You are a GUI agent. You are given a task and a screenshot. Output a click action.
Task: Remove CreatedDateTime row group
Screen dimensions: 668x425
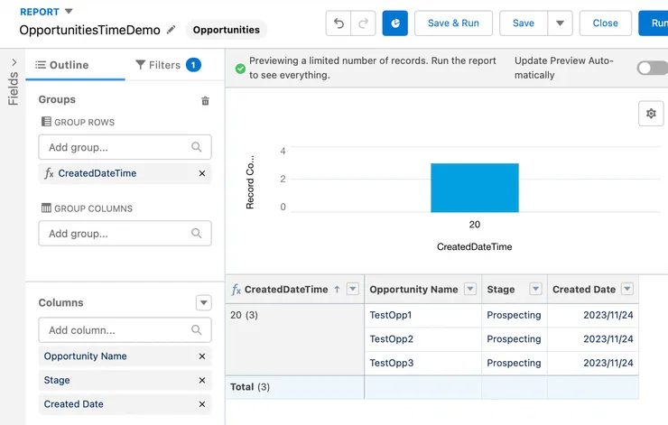[201, 173]
